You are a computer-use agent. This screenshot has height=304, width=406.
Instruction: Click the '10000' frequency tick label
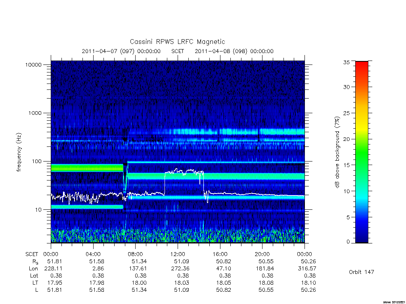click(33, 65)
